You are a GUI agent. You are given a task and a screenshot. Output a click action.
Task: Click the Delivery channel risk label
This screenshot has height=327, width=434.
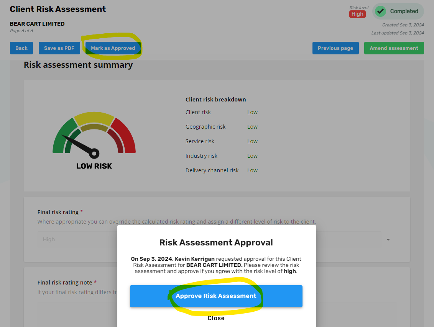pyautogui.click(x=212, y=170)
